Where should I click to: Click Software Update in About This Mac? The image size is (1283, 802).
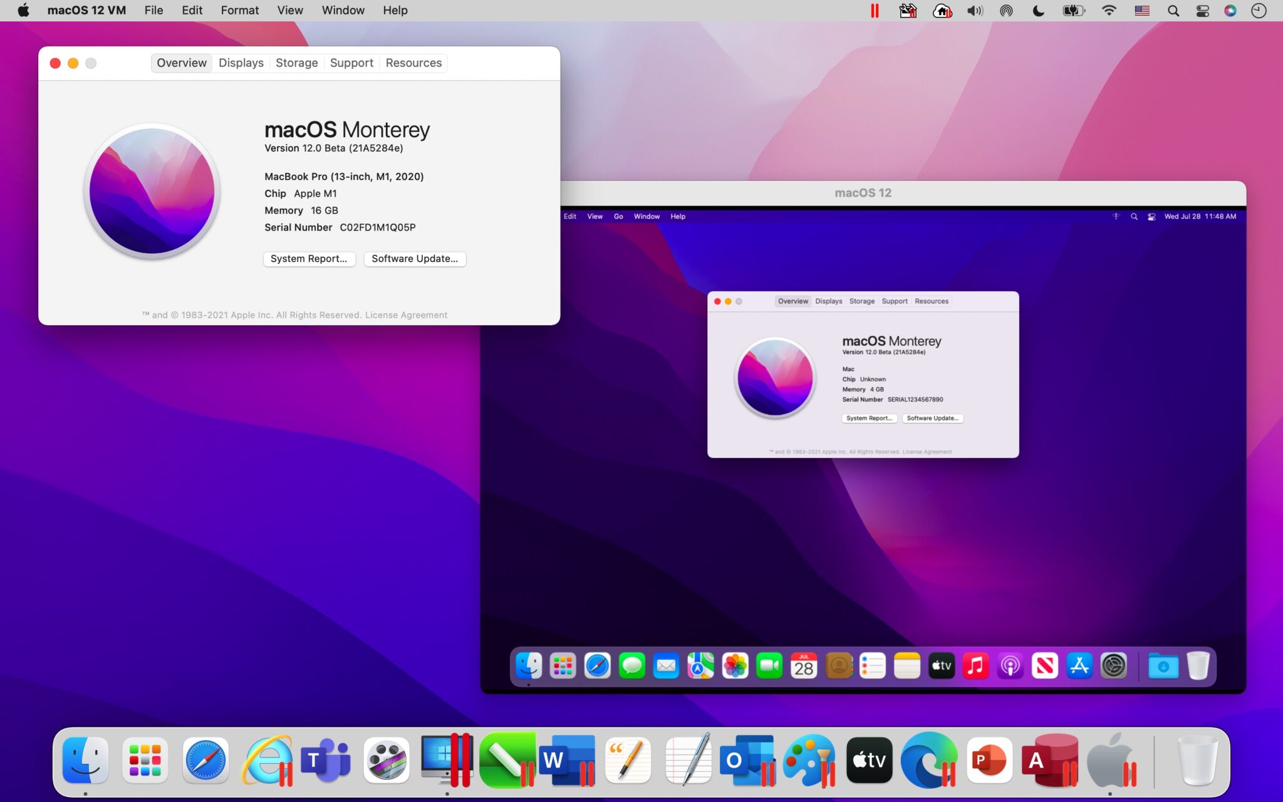[415, 259]
